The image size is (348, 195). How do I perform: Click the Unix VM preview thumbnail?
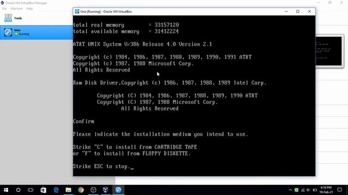pos(328,51)
